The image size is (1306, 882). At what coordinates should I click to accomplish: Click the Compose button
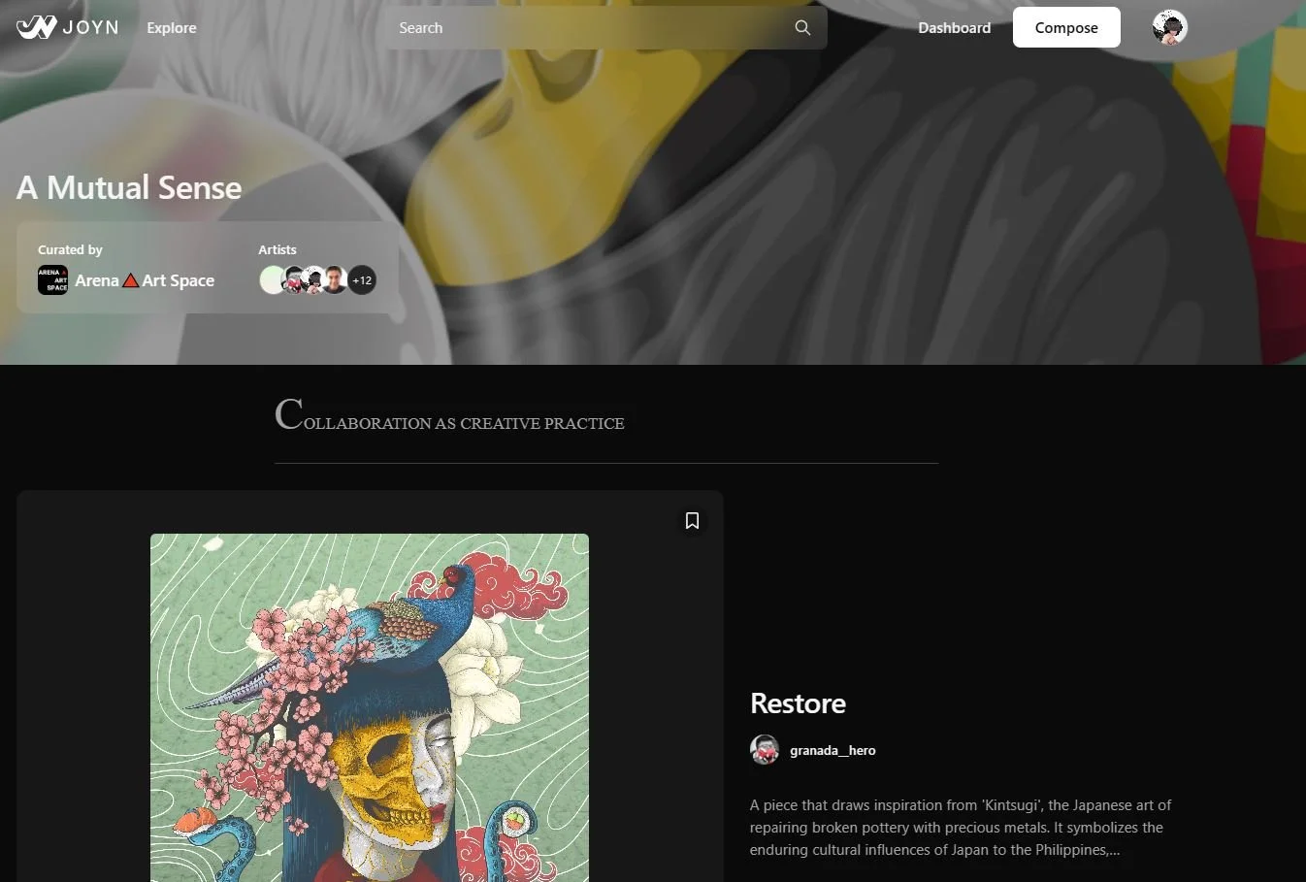1066,28
